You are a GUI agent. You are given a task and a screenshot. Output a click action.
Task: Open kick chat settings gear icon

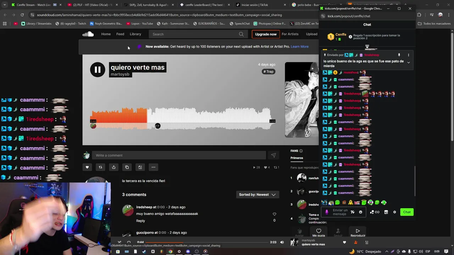point(394,212)
